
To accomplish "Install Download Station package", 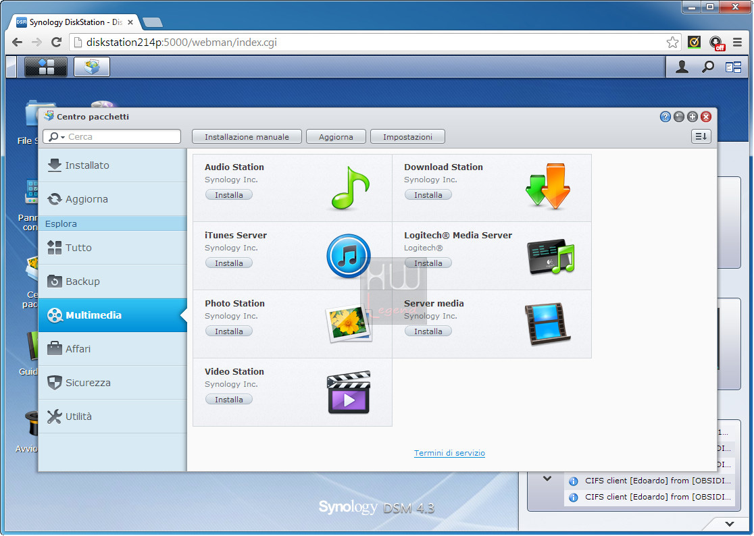I will [428, 195].
